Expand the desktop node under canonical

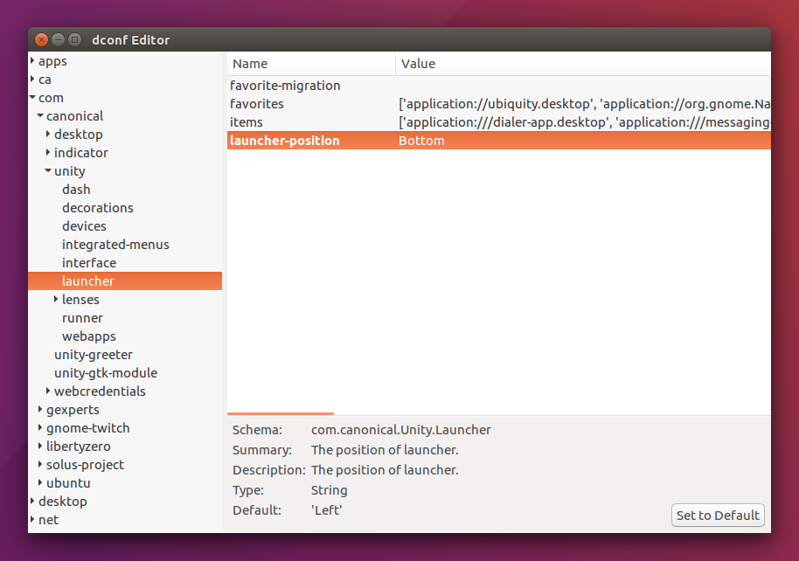[48, 134]
